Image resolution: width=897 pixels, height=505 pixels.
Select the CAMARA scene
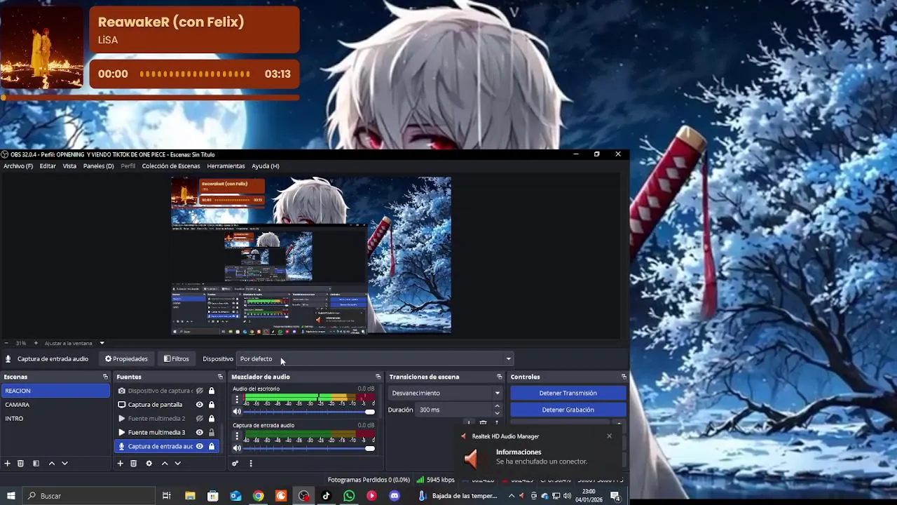(55, 405)
